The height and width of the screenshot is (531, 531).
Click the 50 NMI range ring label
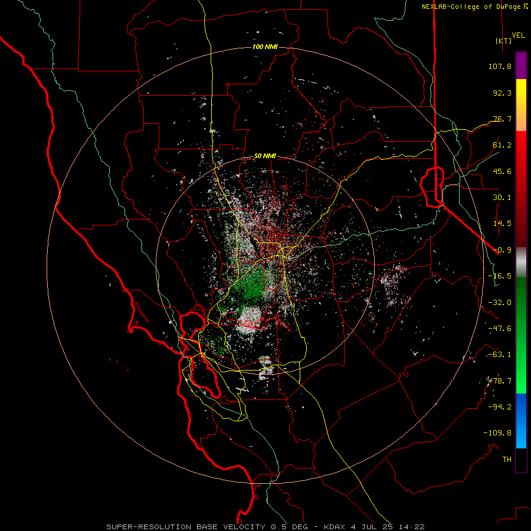point(265,156)
